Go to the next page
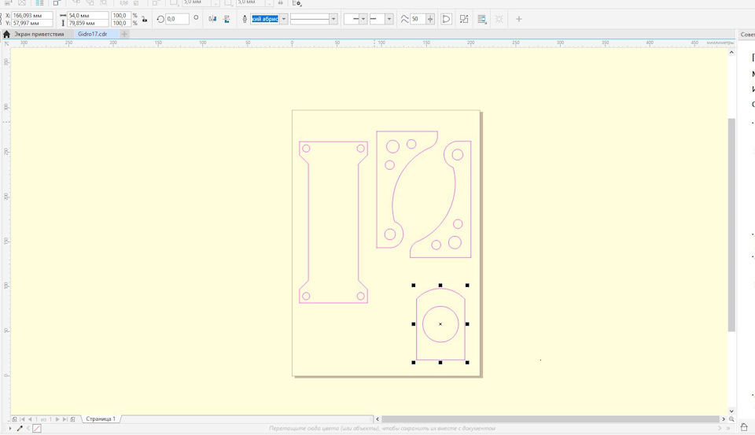 (57, 419)
